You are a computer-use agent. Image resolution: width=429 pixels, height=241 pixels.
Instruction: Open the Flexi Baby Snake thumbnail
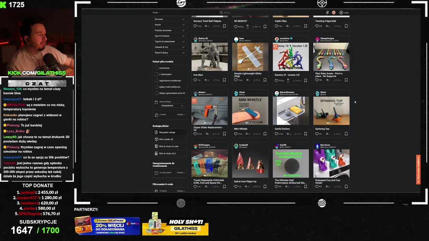tap(331, 57)
